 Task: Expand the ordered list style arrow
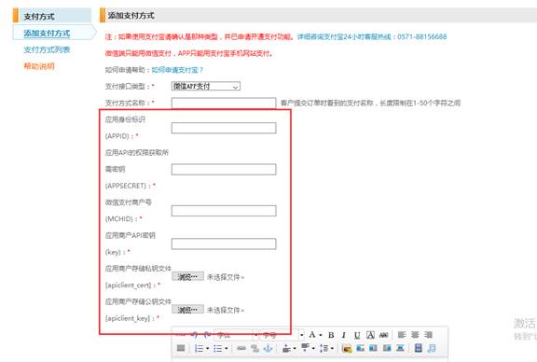pyautogui.click(x=208, y=348)
